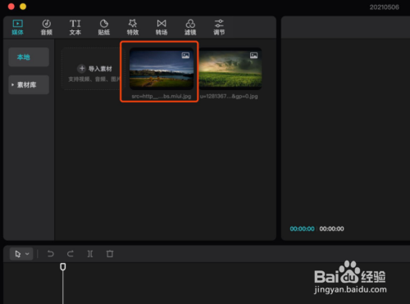Screen dimensions: 410x304
Task: Click file name u=1281367...&gp=0.jpg
Action: coord(229,96)
